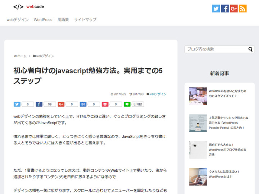
Task: Share article via green LINE icon
Action: pyautogui.click(x=127, y=104)
